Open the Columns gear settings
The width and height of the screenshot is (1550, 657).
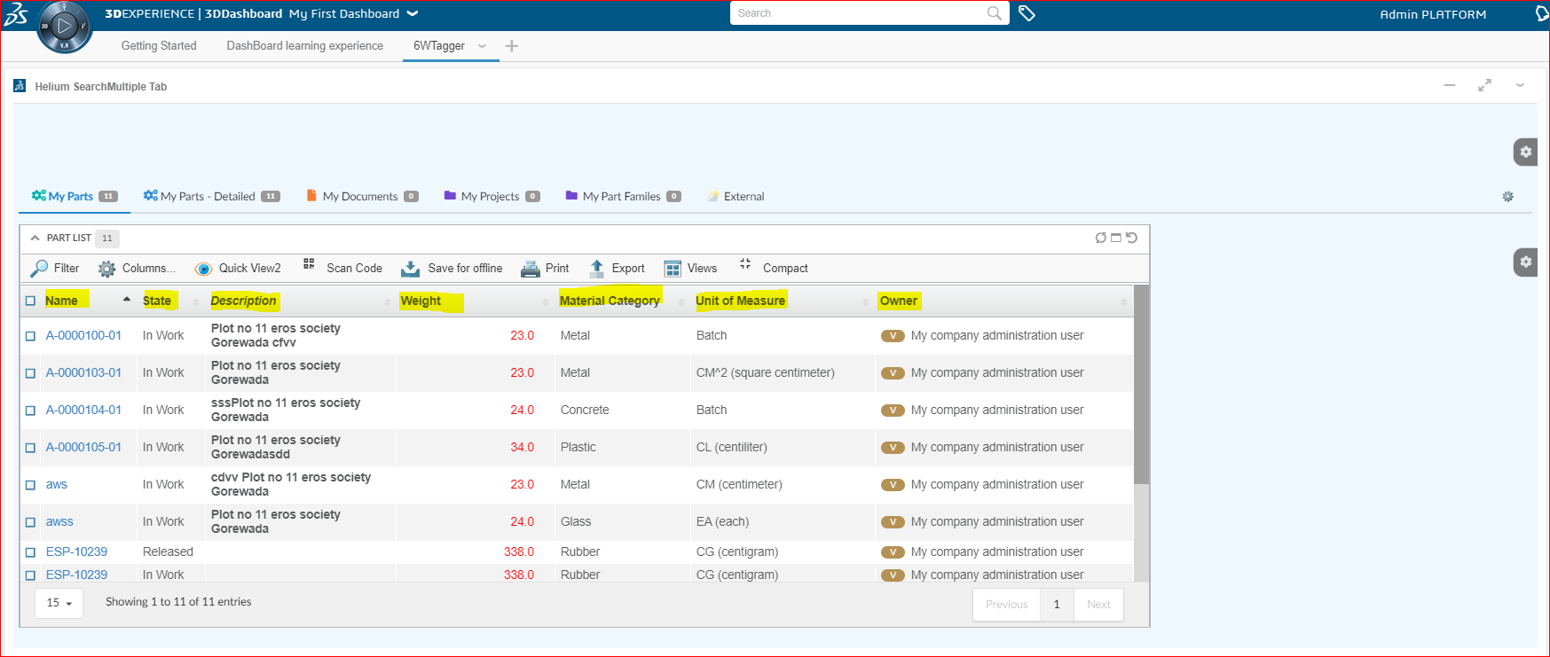(106, 269)
